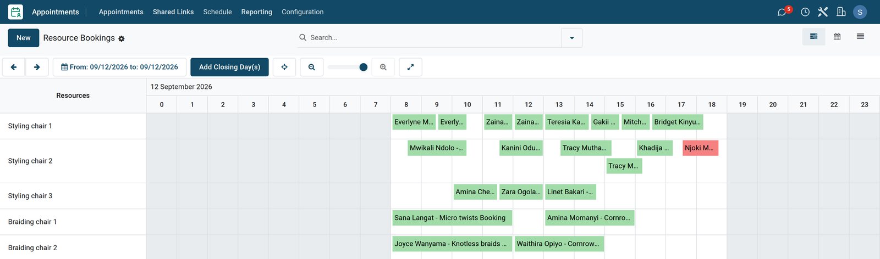Select the Styling chair 1 row label
Image resolution: width=880 pixels, height=259 pixels.
click(x=30, y=126)
